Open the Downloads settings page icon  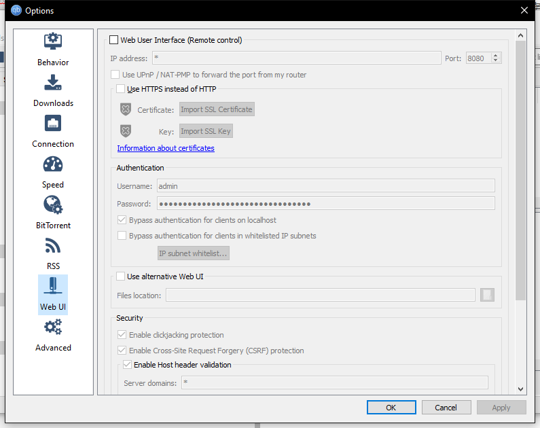click(x=53, y=83)
